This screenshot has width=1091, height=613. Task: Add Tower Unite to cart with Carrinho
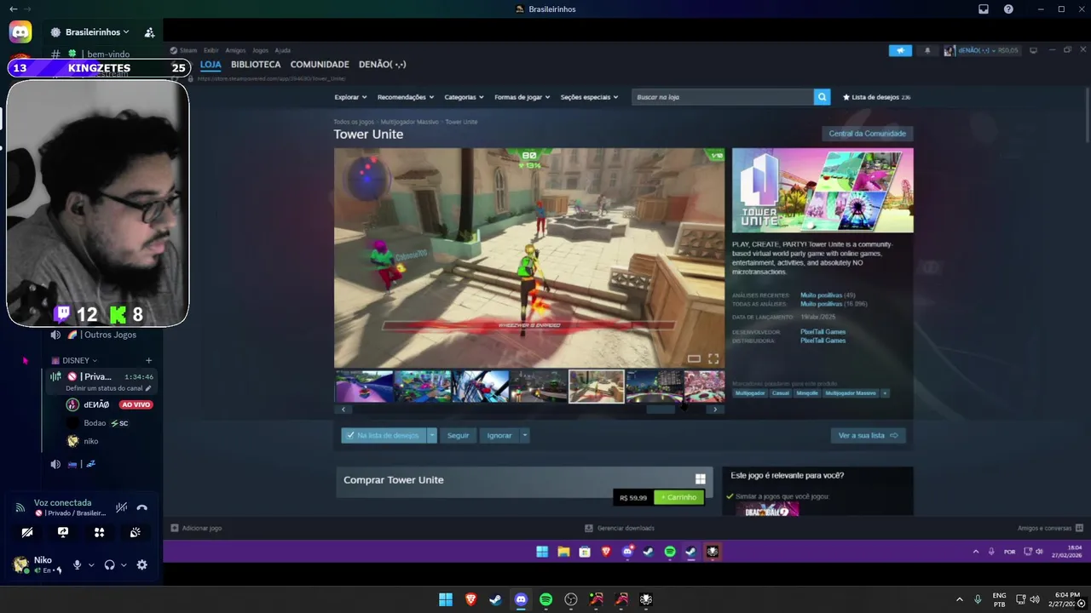click(x=679, y=497)
